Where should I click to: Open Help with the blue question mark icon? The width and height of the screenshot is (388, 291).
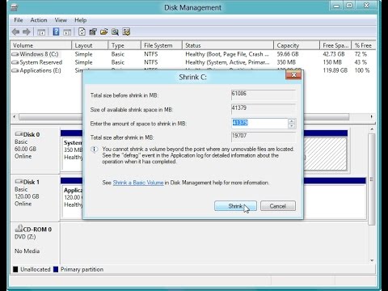click(x=56, y=32)
